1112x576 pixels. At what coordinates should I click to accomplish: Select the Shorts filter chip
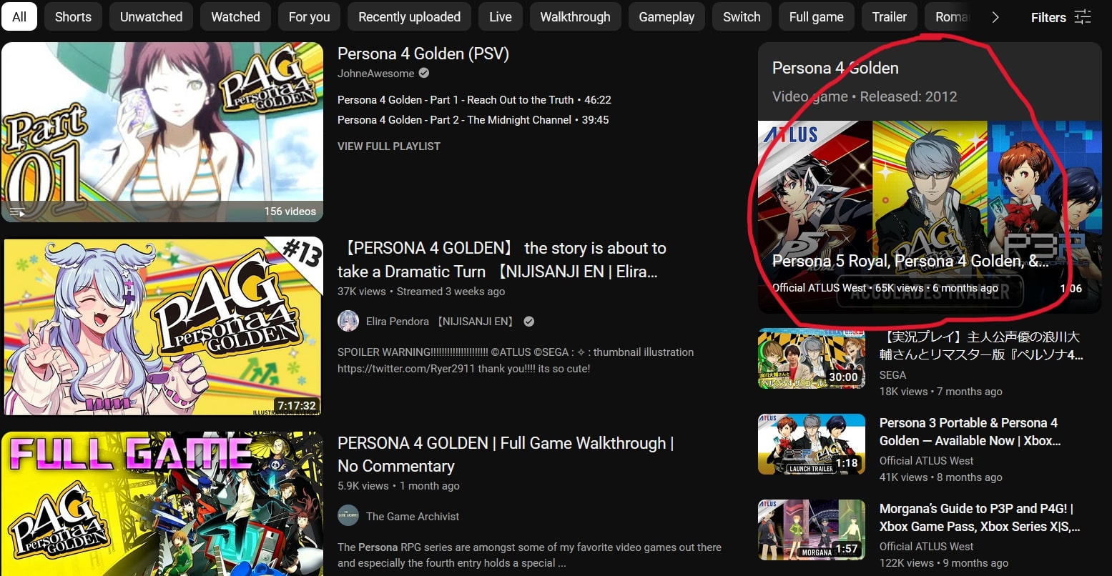73,16
